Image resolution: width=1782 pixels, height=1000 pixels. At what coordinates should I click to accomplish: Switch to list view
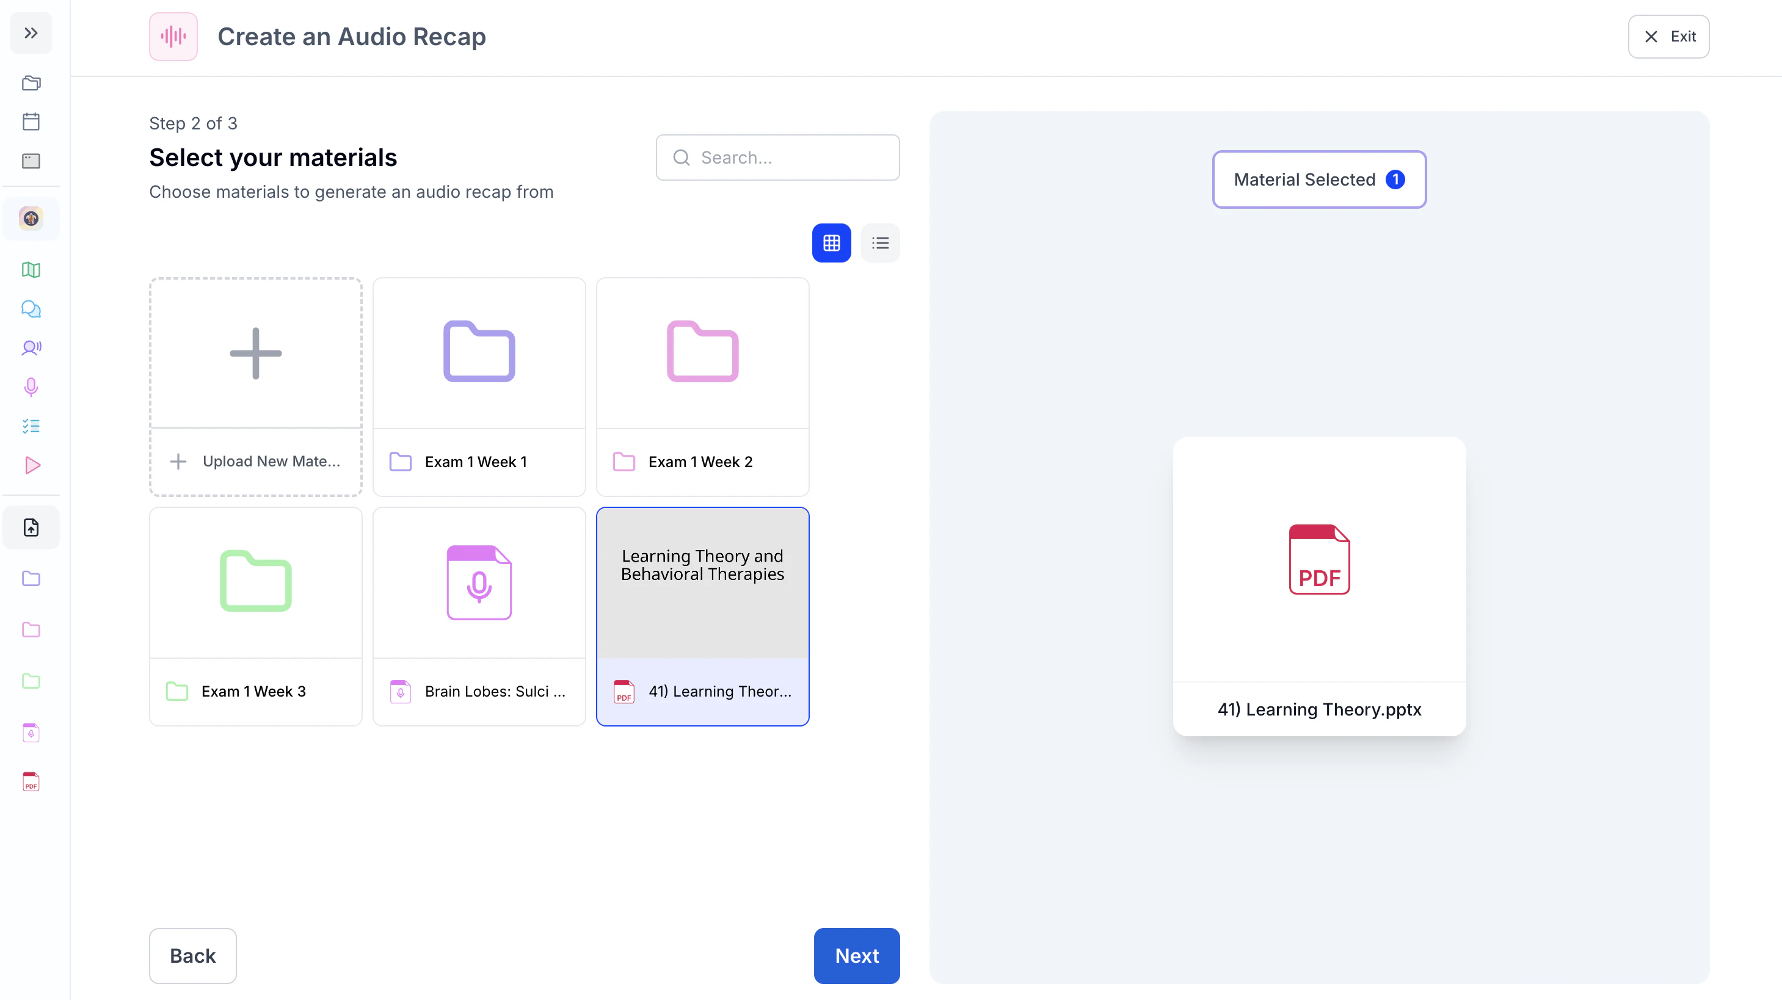[880, 243]
